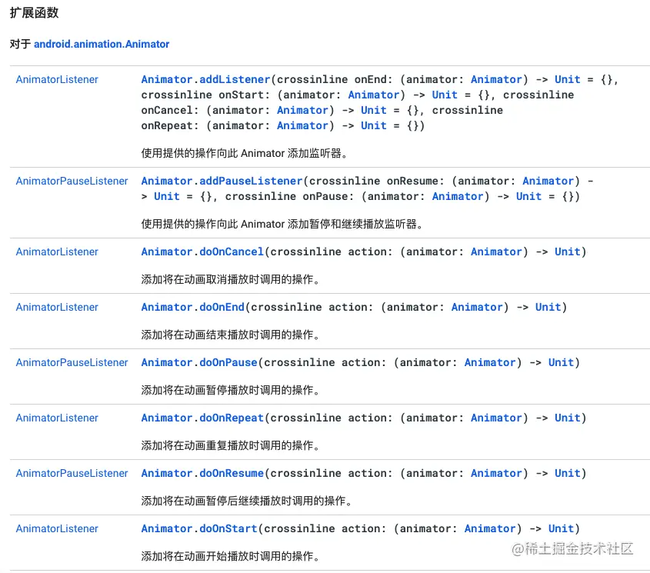Click Animator parameter link in doOnEnd signature
Image resolution: width=650 pixels, height=573 pixels.
477,307
